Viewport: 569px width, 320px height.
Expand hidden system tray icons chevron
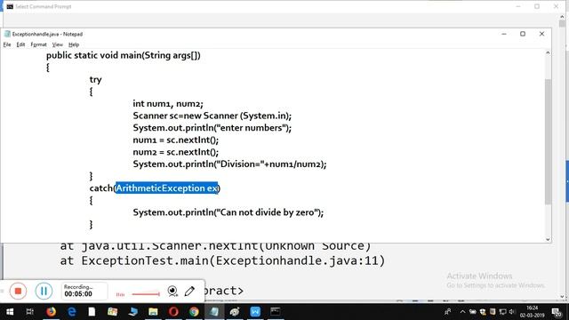462,312
